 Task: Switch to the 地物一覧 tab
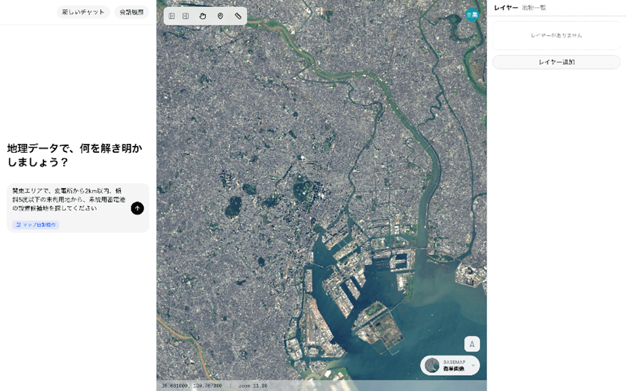coord(534,8)
